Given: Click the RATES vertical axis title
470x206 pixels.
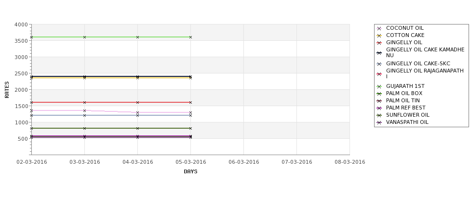Looking at the screenshot, I should pos(7,90).
